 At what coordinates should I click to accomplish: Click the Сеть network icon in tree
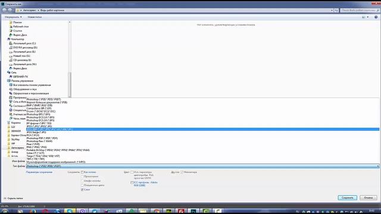(x=9, y=73)
